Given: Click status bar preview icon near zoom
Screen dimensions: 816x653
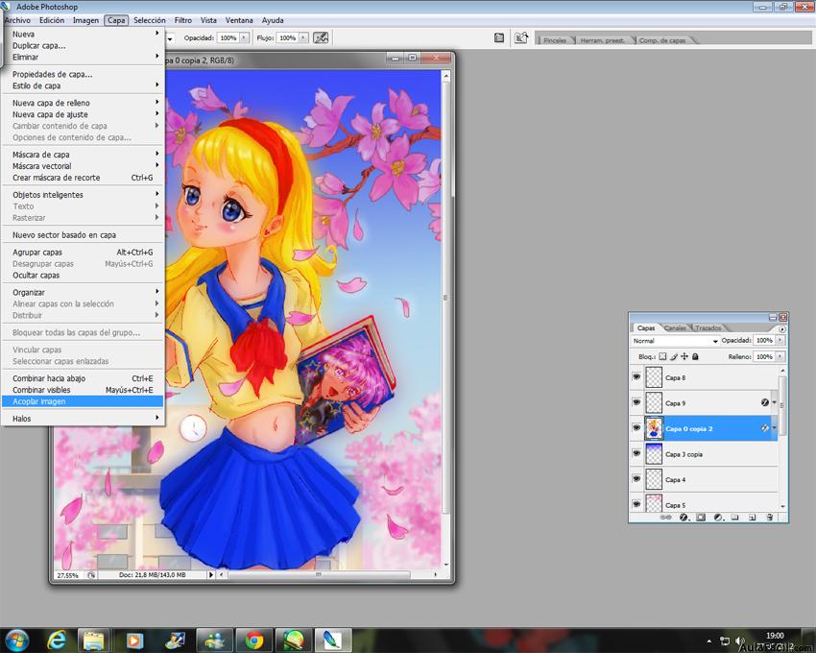Looking at the screenshot, I should (91, 575).
